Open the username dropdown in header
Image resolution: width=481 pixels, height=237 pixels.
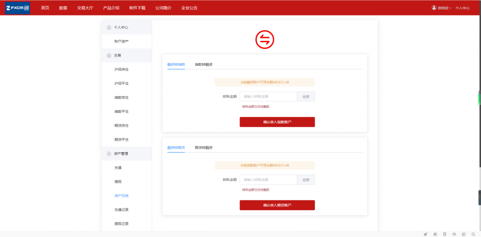coord(444,8)
